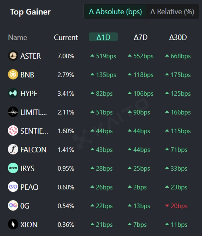Select the Δ1D column tab
This screenshot has height=236, width=202.
(103, 37)
